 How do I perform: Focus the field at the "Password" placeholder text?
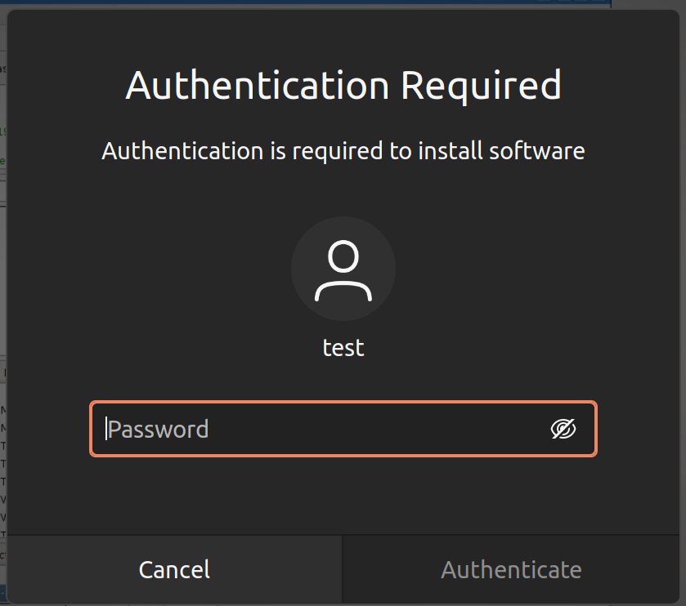(x=159, y=430)
